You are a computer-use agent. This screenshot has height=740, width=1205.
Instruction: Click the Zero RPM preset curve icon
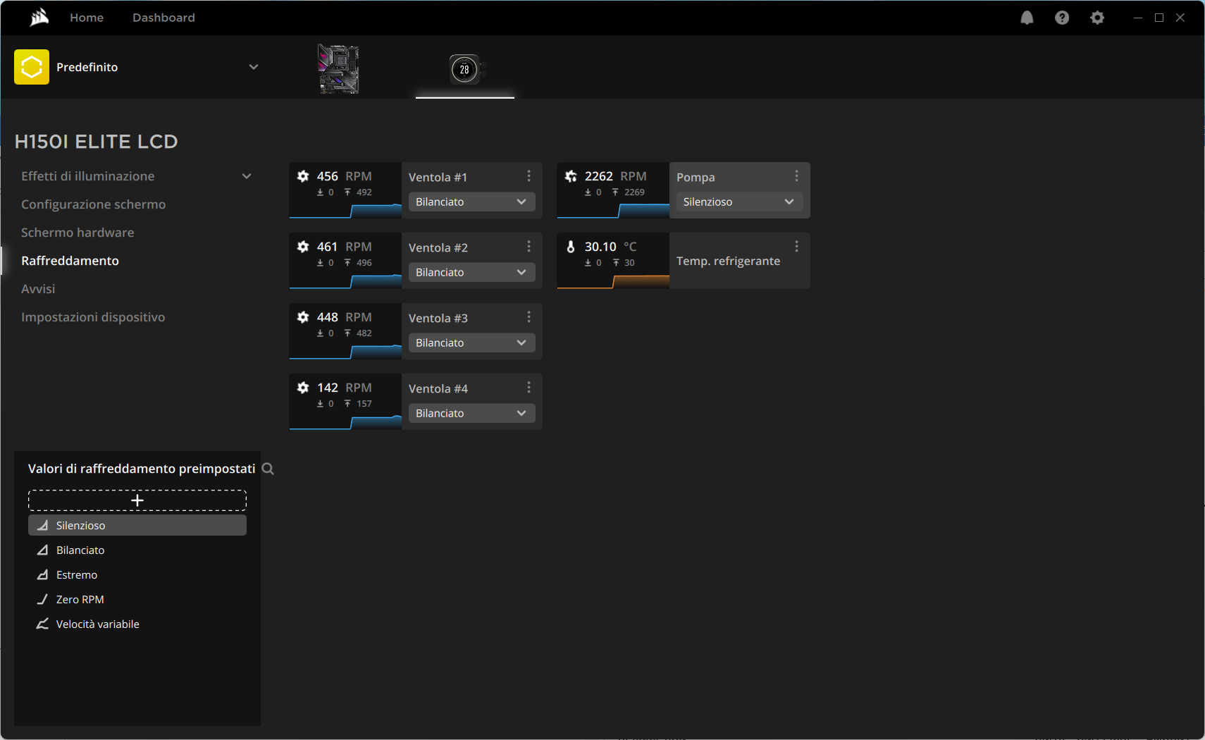coord(42,599)
